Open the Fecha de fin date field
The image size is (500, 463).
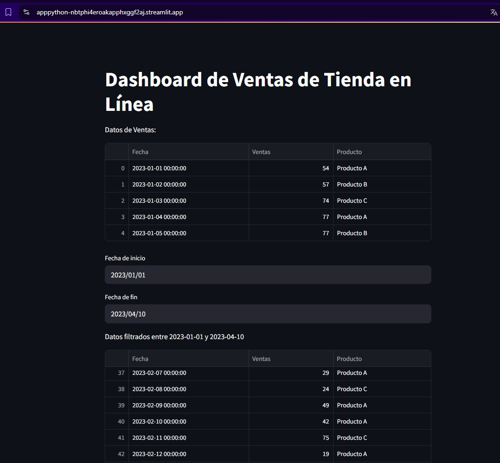tap(268, 314)
